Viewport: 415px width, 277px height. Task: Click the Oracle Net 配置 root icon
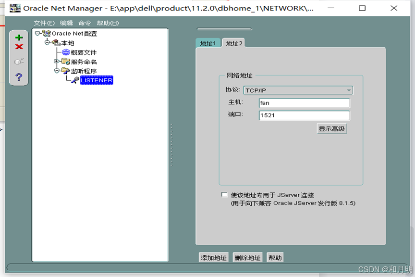pyautogui.click(x=47, y=33)
